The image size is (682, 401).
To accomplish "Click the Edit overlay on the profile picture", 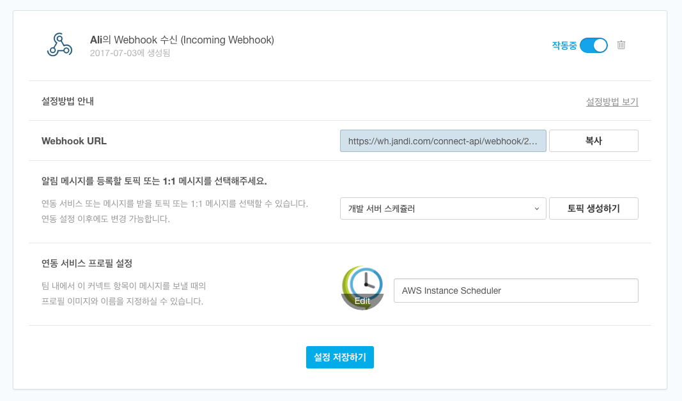I will tap(362, 301).
